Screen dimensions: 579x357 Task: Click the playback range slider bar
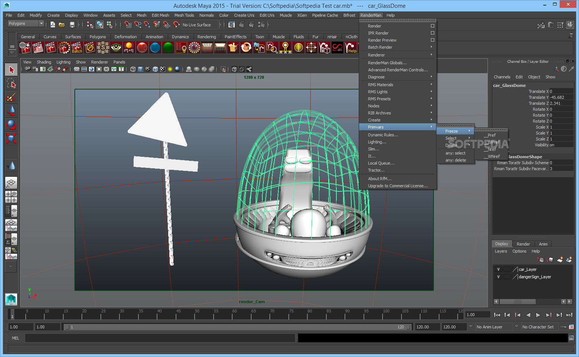[237, 327]
